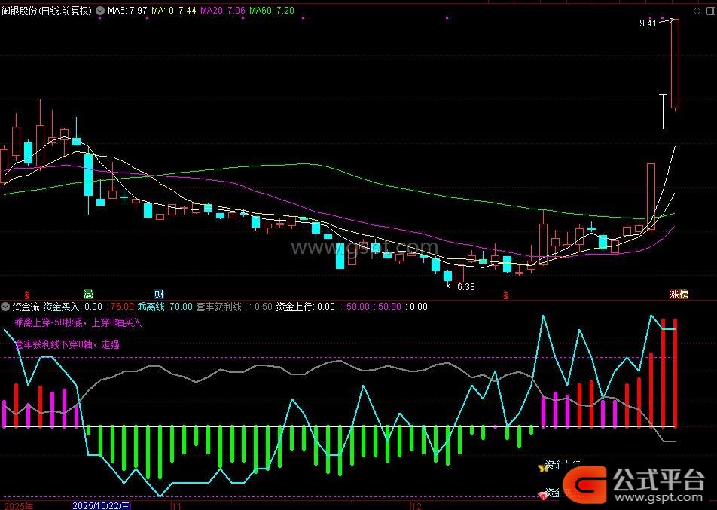Click the green 减 marker icon

pos(89,294)
